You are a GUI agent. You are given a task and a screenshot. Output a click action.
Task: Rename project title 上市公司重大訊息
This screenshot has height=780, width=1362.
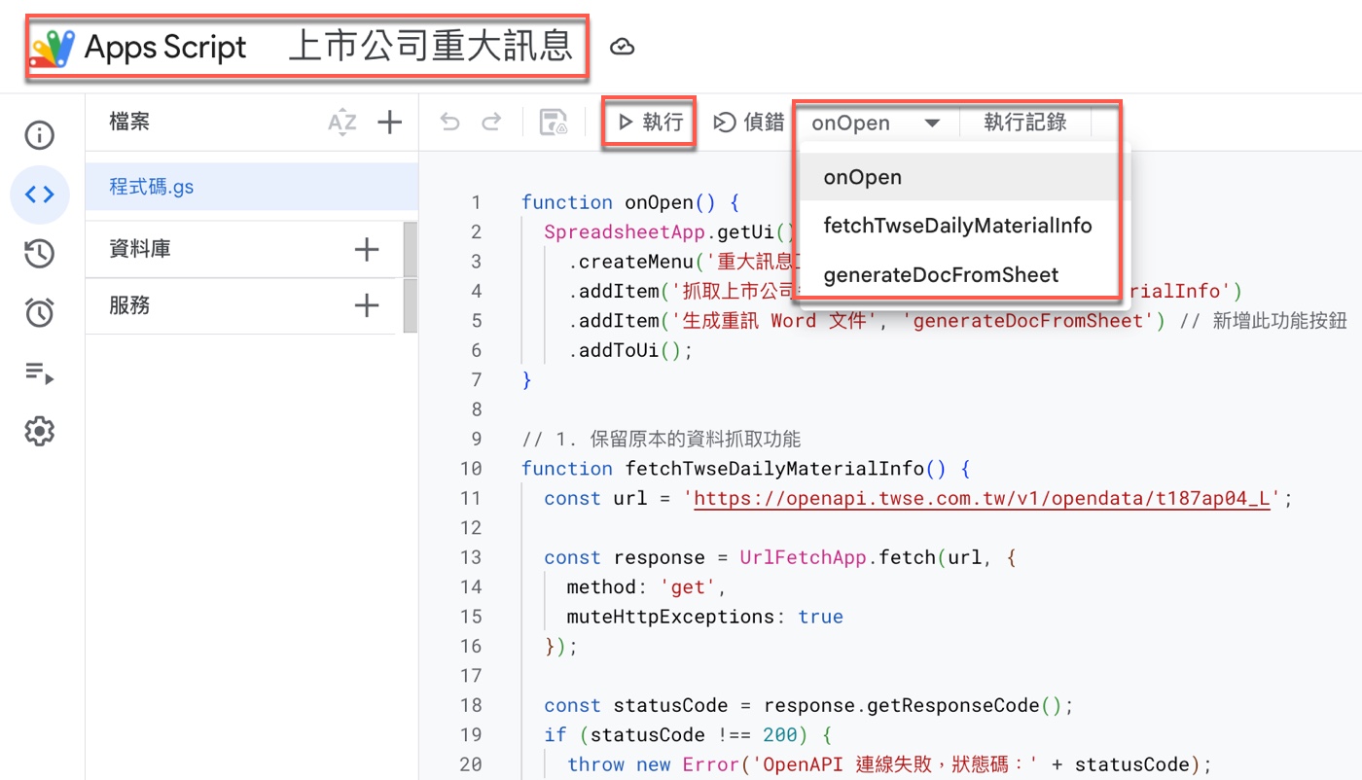click(x=431, y=47)
